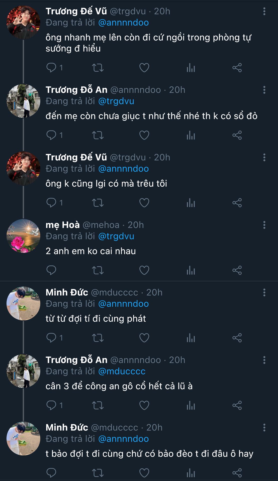The height and width of the screenshot is (481, 278).
Task: View analytics for mẹ Hoà's tweet
Action: [191, 270]
